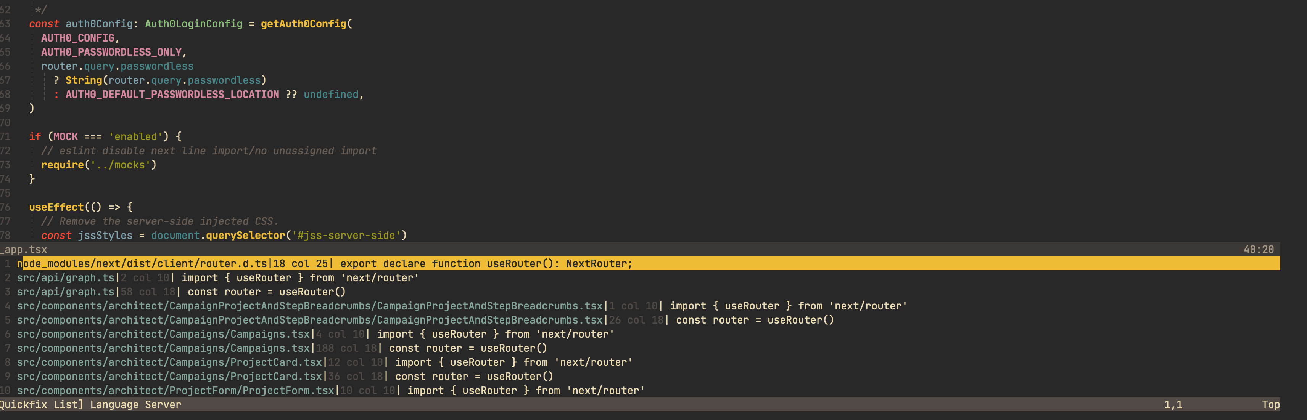Screen dimensions: 1307x420
Task: Click the AUTH0_PASSWORDLESS_ONLY constant
Action: coord(113,52)
